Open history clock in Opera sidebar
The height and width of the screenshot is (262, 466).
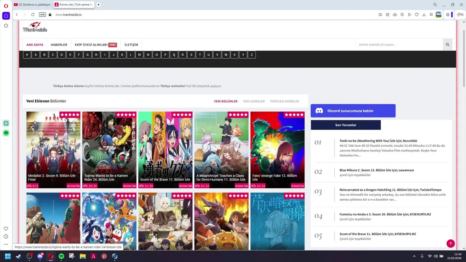click(6, 237)
